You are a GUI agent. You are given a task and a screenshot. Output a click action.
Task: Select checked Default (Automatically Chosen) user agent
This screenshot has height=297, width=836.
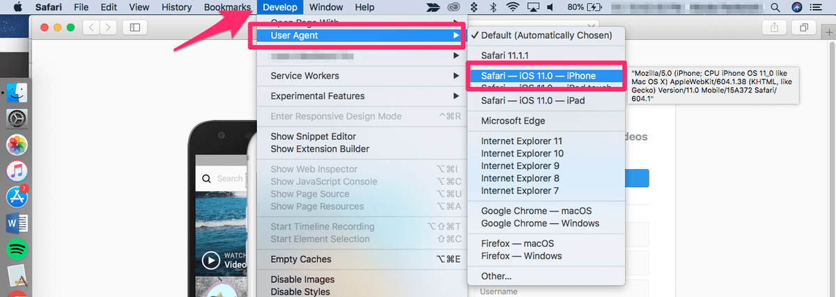tap(546, 35)
